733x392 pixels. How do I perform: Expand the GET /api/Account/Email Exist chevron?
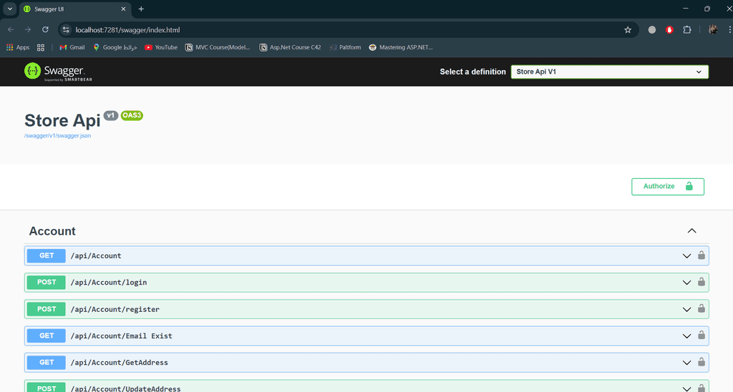(686, 335)
